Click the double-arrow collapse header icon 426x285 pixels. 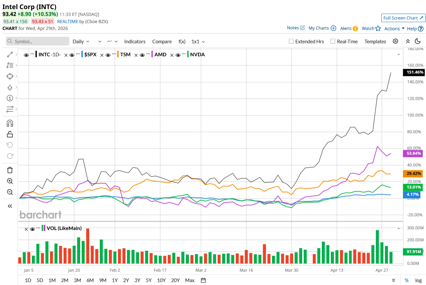click(x=408, y=41)
